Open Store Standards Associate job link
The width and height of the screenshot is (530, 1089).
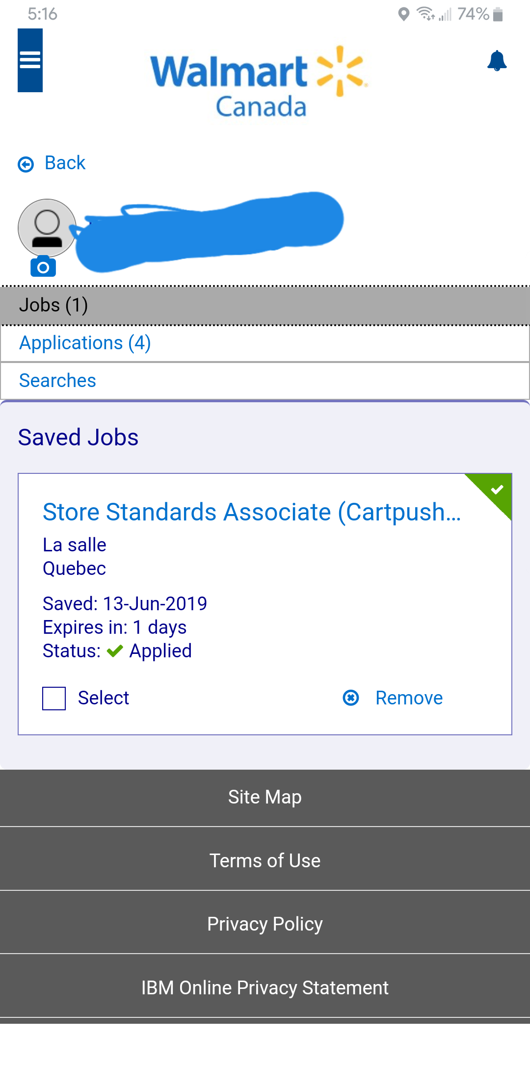coord(252,512)
